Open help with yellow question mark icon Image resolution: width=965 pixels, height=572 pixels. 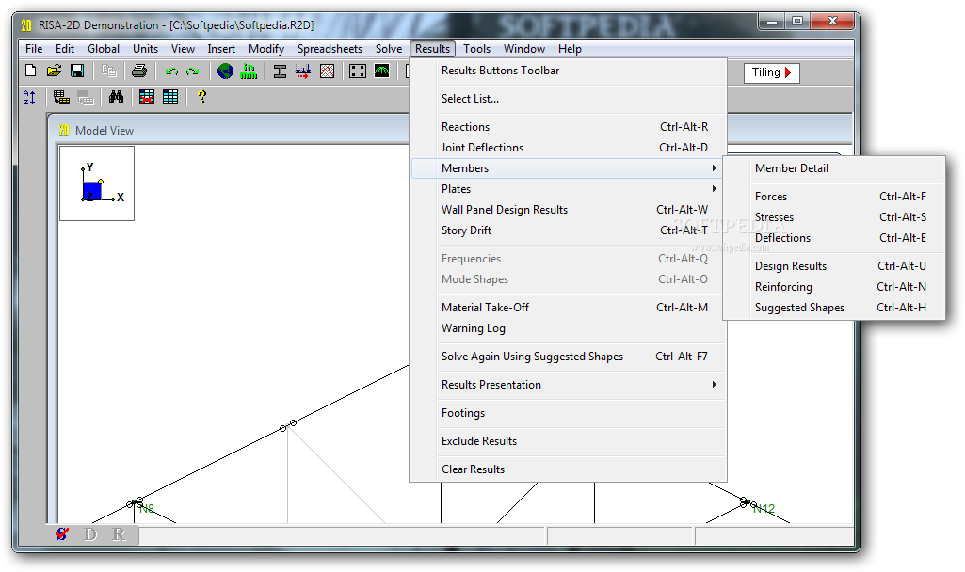pos(201,97)
